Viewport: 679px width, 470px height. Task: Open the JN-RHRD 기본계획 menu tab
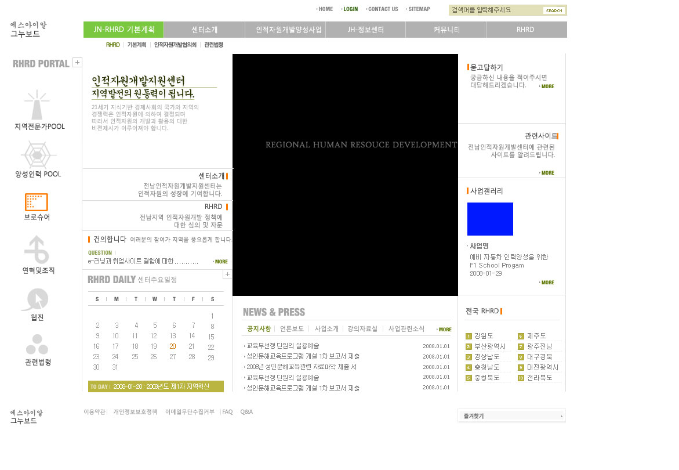click(124, 30)
